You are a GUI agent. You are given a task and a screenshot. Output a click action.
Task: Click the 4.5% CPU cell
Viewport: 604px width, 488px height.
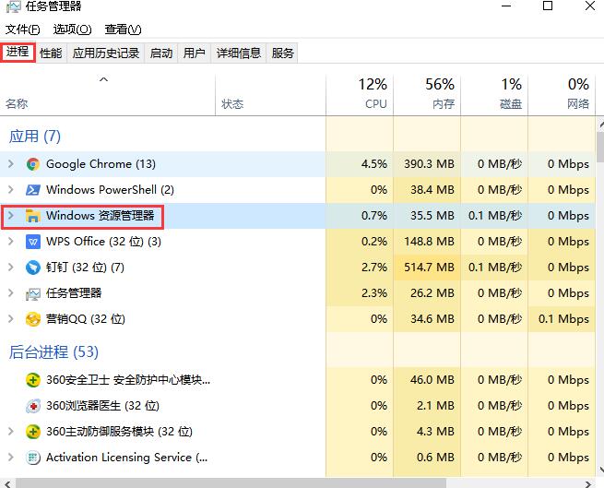click(360, 164)
